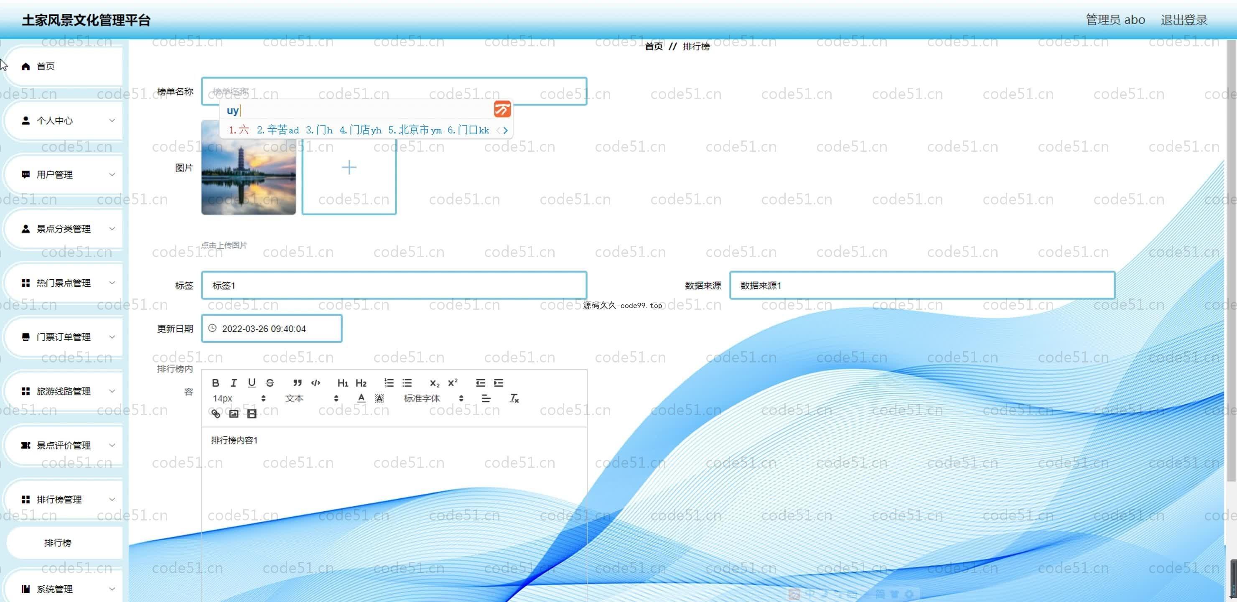The image size is (1237, 602).
Task: Click the home icon in the sidebar
Action: point(26,66)
